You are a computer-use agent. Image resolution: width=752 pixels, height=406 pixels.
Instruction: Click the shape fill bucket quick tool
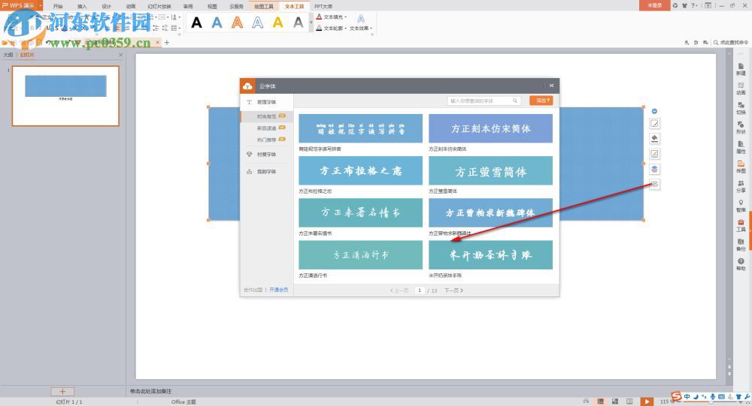654,139
